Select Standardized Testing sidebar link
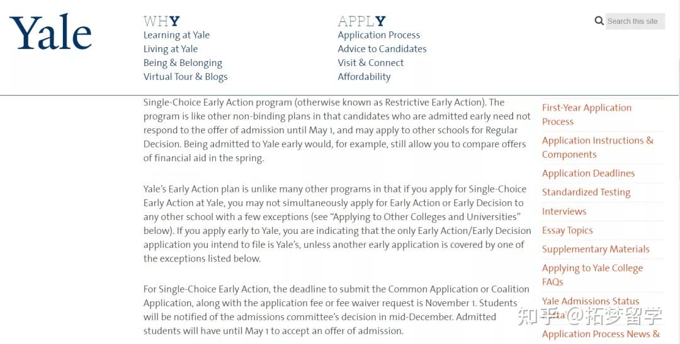Screen dimensions: 680x344 click(x=586, y=192)
